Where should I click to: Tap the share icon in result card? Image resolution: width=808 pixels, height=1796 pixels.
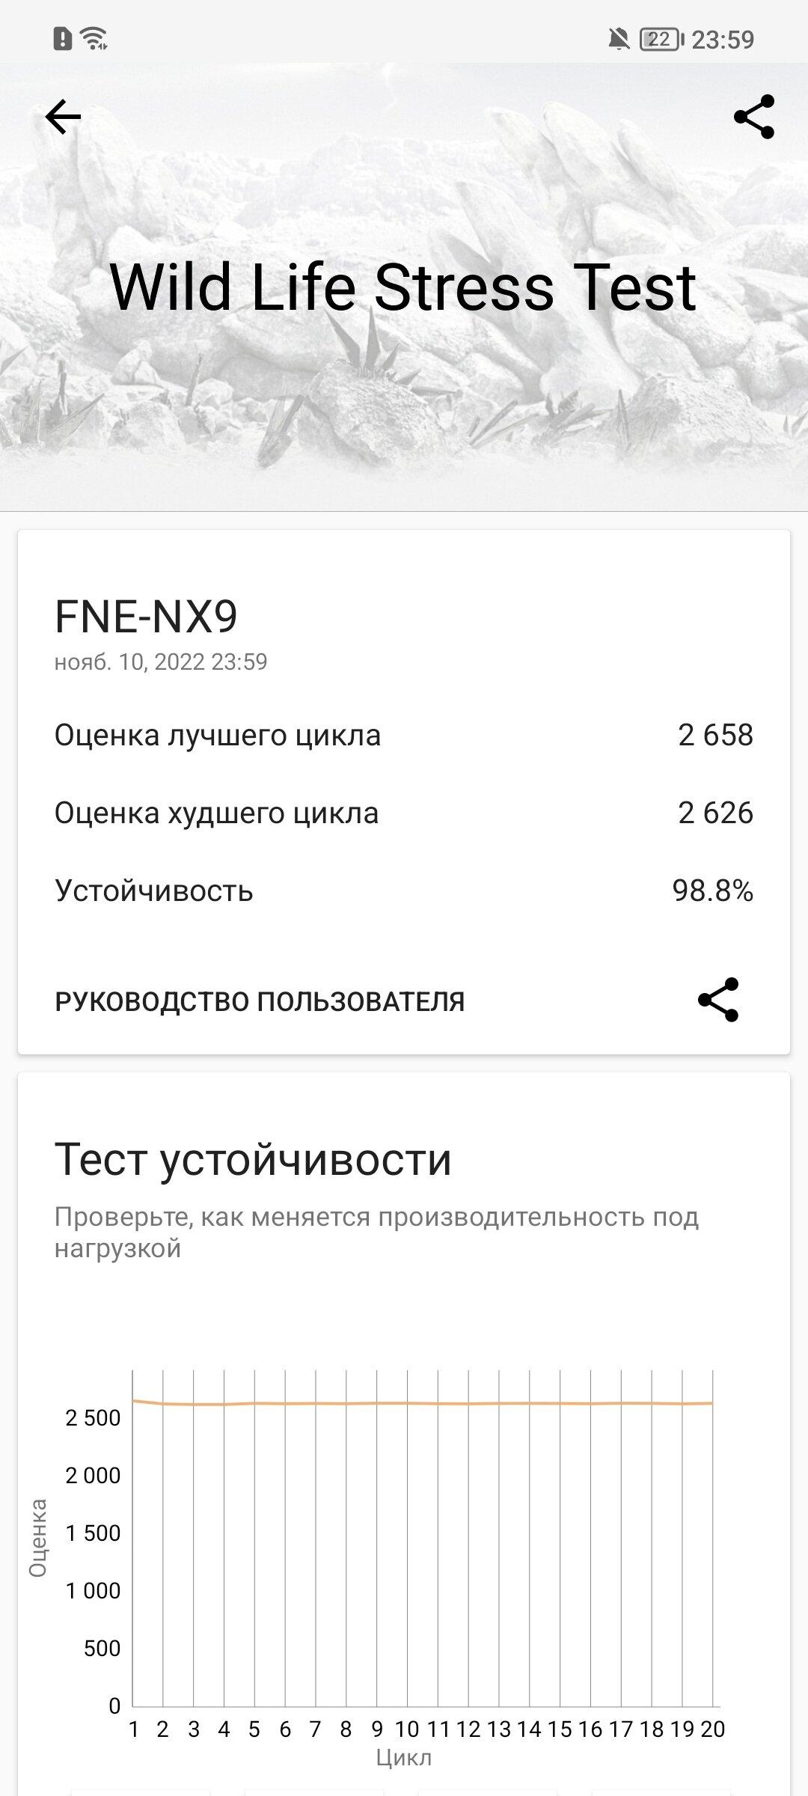coord(717,1000)
